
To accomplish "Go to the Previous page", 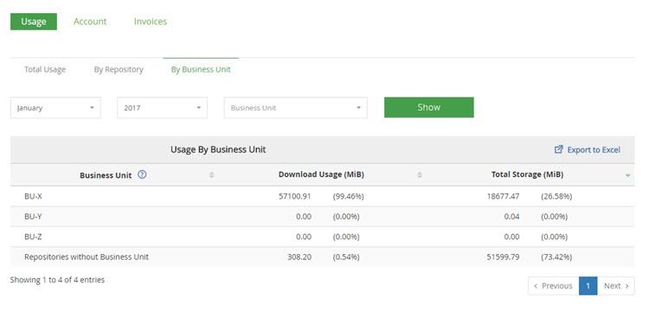I will (x=554, y=286).
